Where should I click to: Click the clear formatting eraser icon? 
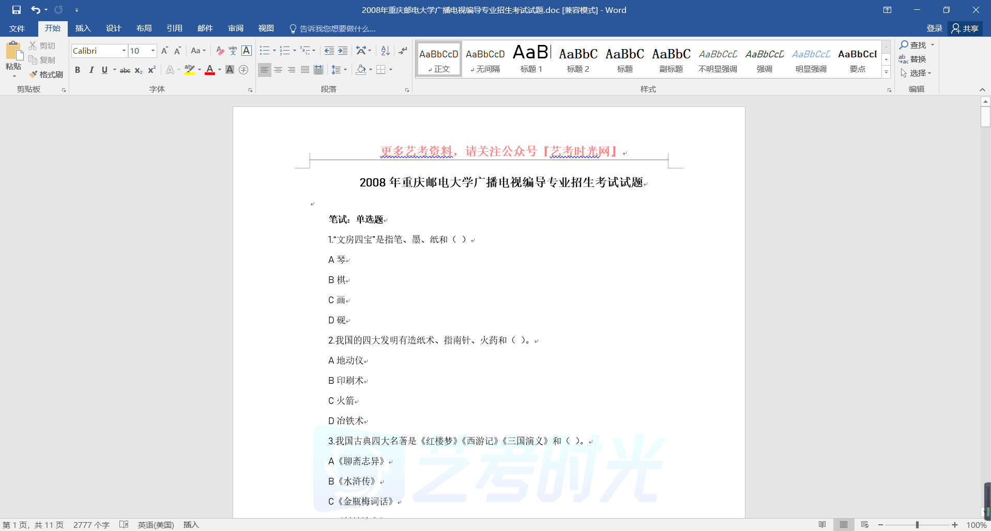point(220,51)
